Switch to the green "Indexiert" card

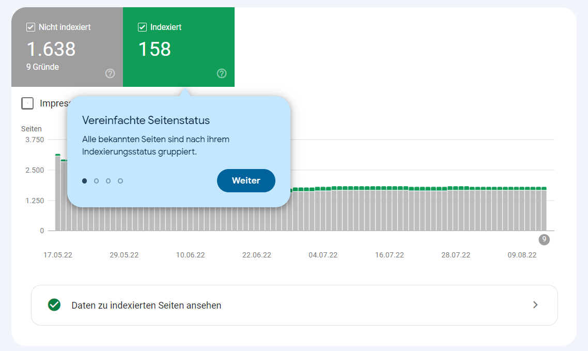(179, 47)
